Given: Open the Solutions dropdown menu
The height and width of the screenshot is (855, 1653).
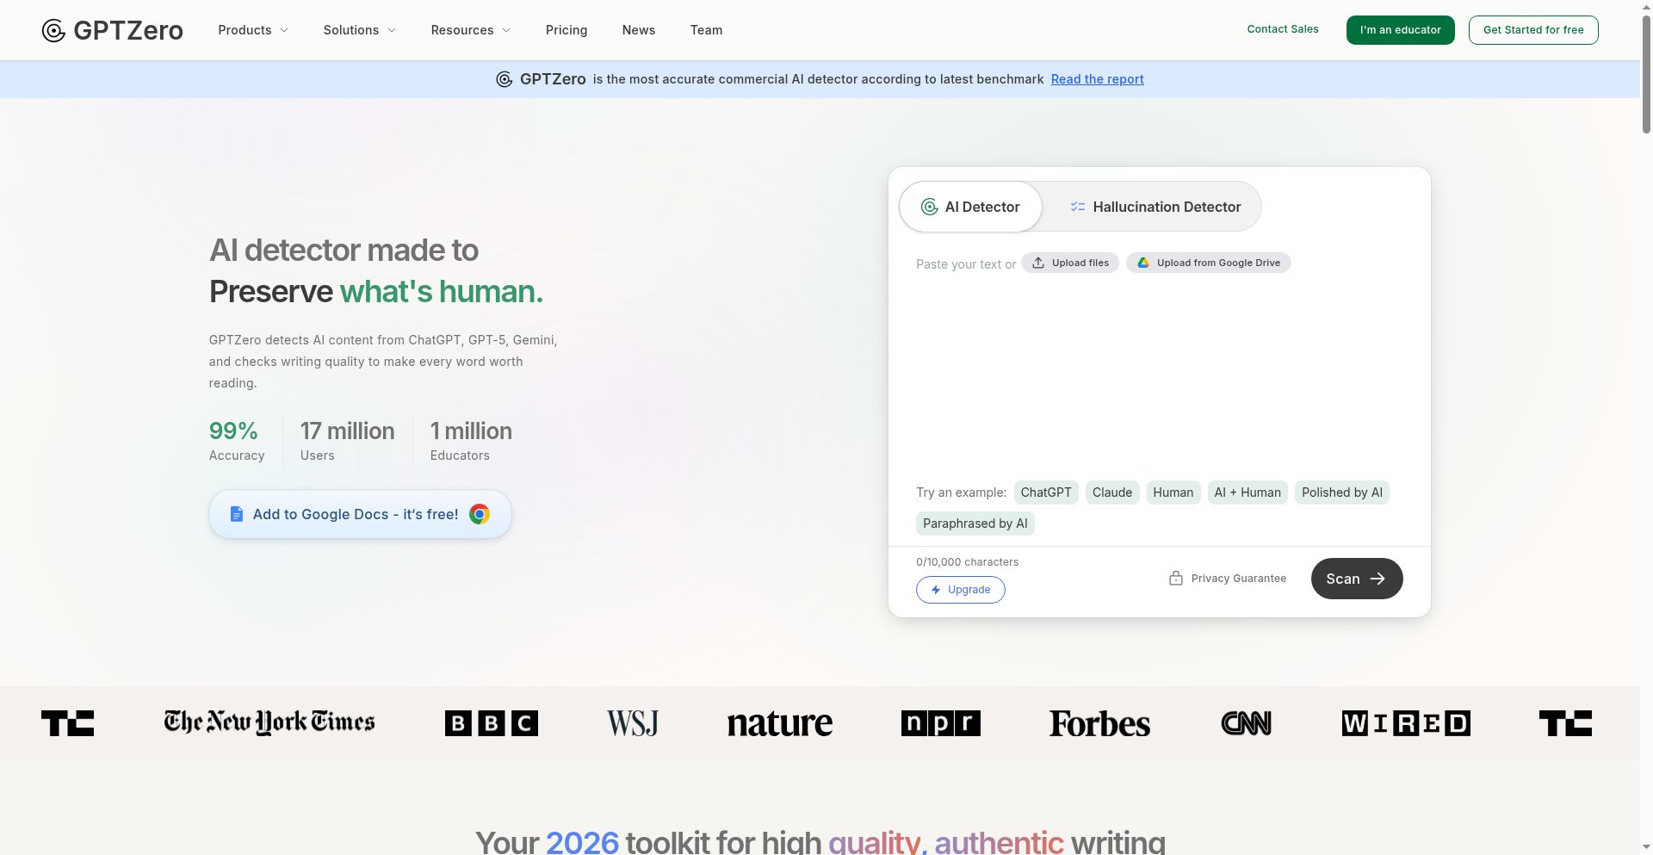Looking at the screenshot, I should click(359, 30).
